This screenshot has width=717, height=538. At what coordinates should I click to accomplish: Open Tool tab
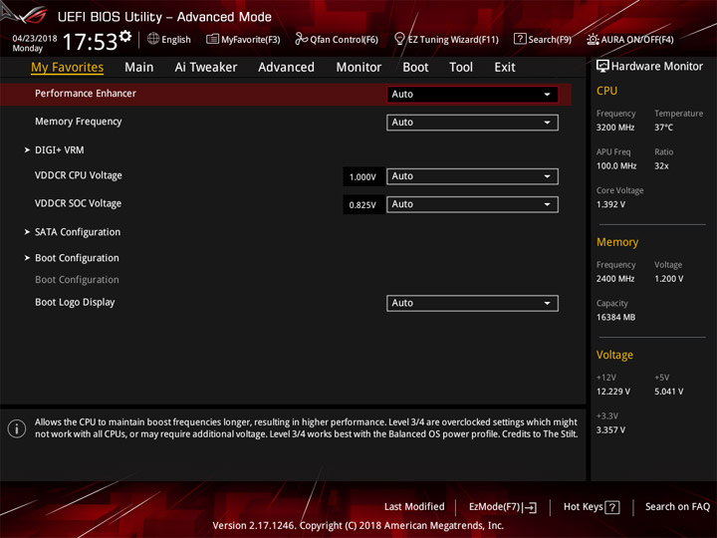461,68
